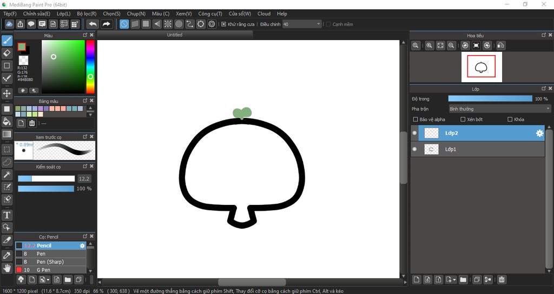The height and width of the screenshot is (294, 554).
Task: Open the Bộ lọc(R) menu
Action: tap(87, 14)
